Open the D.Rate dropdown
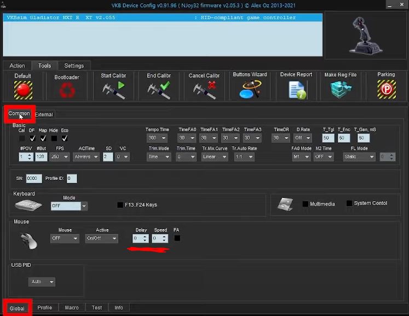This screenshot has height=316, width=409. pyautogui.click(x=303, y=138)
